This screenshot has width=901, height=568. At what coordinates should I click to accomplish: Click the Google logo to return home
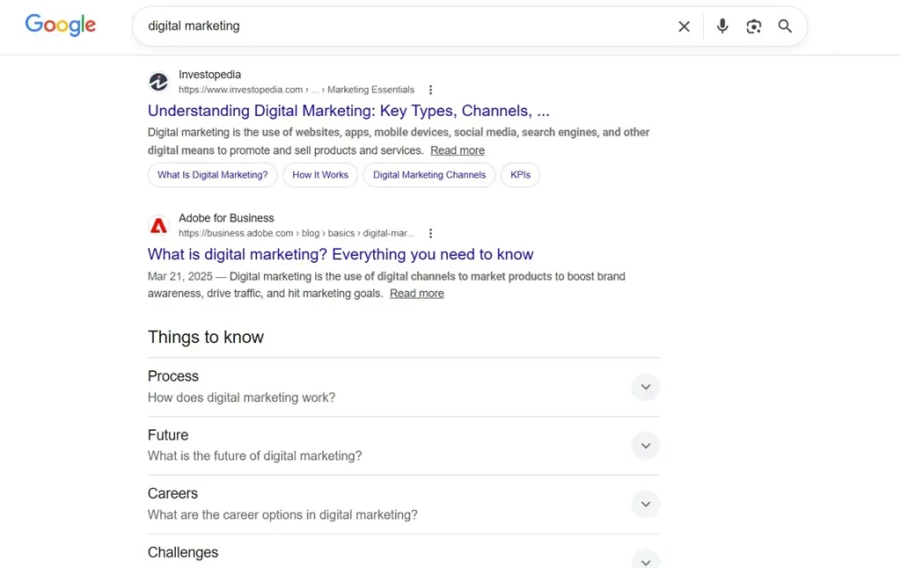click(60, 25)
